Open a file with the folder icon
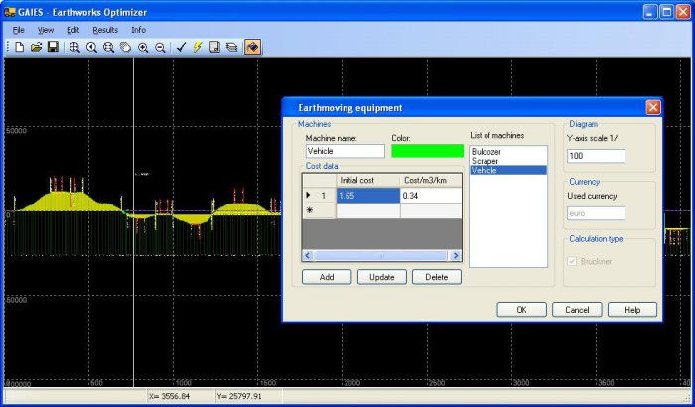The image size is (695, 407). coord(36,47)
